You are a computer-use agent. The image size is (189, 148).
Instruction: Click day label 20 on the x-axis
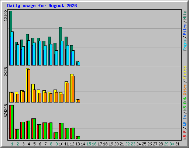coord(116,144)
